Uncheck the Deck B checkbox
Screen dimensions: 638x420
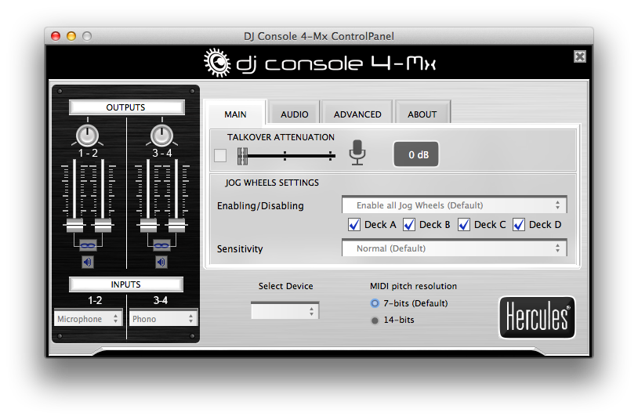point(409,225)
